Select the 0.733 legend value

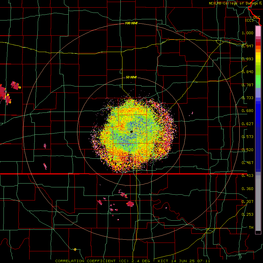[248, 98]
